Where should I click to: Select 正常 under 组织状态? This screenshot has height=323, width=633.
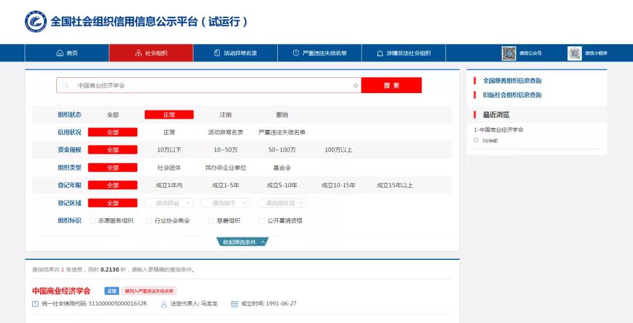tap(169, 115)
